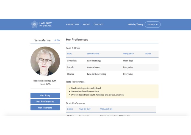Click the Food & Drink section title
This screenshot has width=191, height=135.
(x=73, y=48)
